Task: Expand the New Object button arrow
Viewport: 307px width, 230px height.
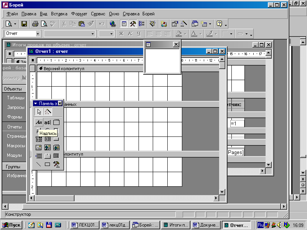Action: pos(210,24)
